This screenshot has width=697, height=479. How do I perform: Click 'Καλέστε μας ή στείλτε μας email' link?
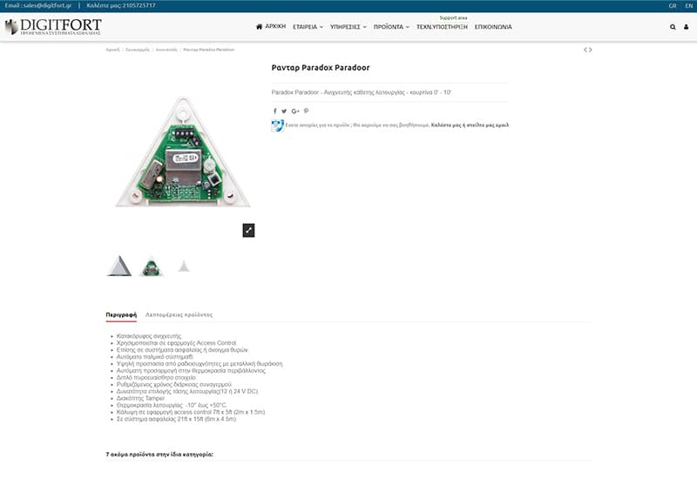(x=470, y=125)
